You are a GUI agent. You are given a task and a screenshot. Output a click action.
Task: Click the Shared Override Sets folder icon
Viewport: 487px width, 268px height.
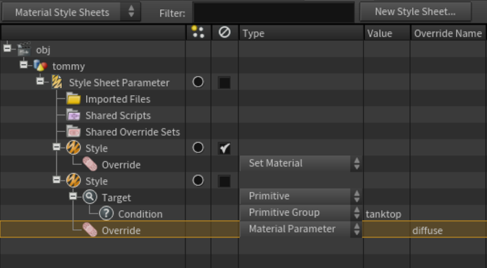pyautogui.click(x=73, y=131)
